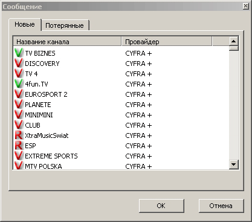Switch to the Потерянные tab
This screenshot has height=222, width=252.
click(x=65, y=25)
